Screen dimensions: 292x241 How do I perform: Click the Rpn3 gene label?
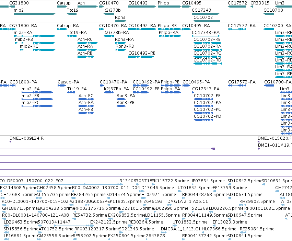120,17
